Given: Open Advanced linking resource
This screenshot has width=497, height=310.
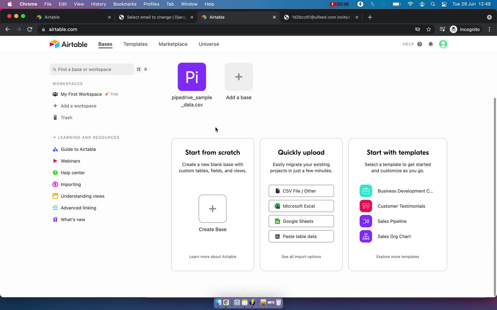Looking at the screenshot, I should point(74,208).
